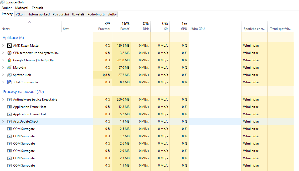Click the Malování paint icon
This screenshot has width=299, height=171.
[x=9, y=68]
